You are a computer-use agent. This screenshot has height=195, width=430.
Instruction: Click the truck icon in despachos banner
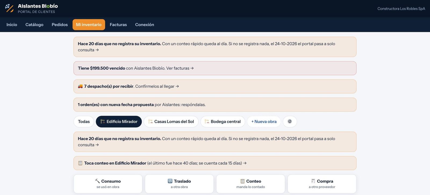click(80, 86)
